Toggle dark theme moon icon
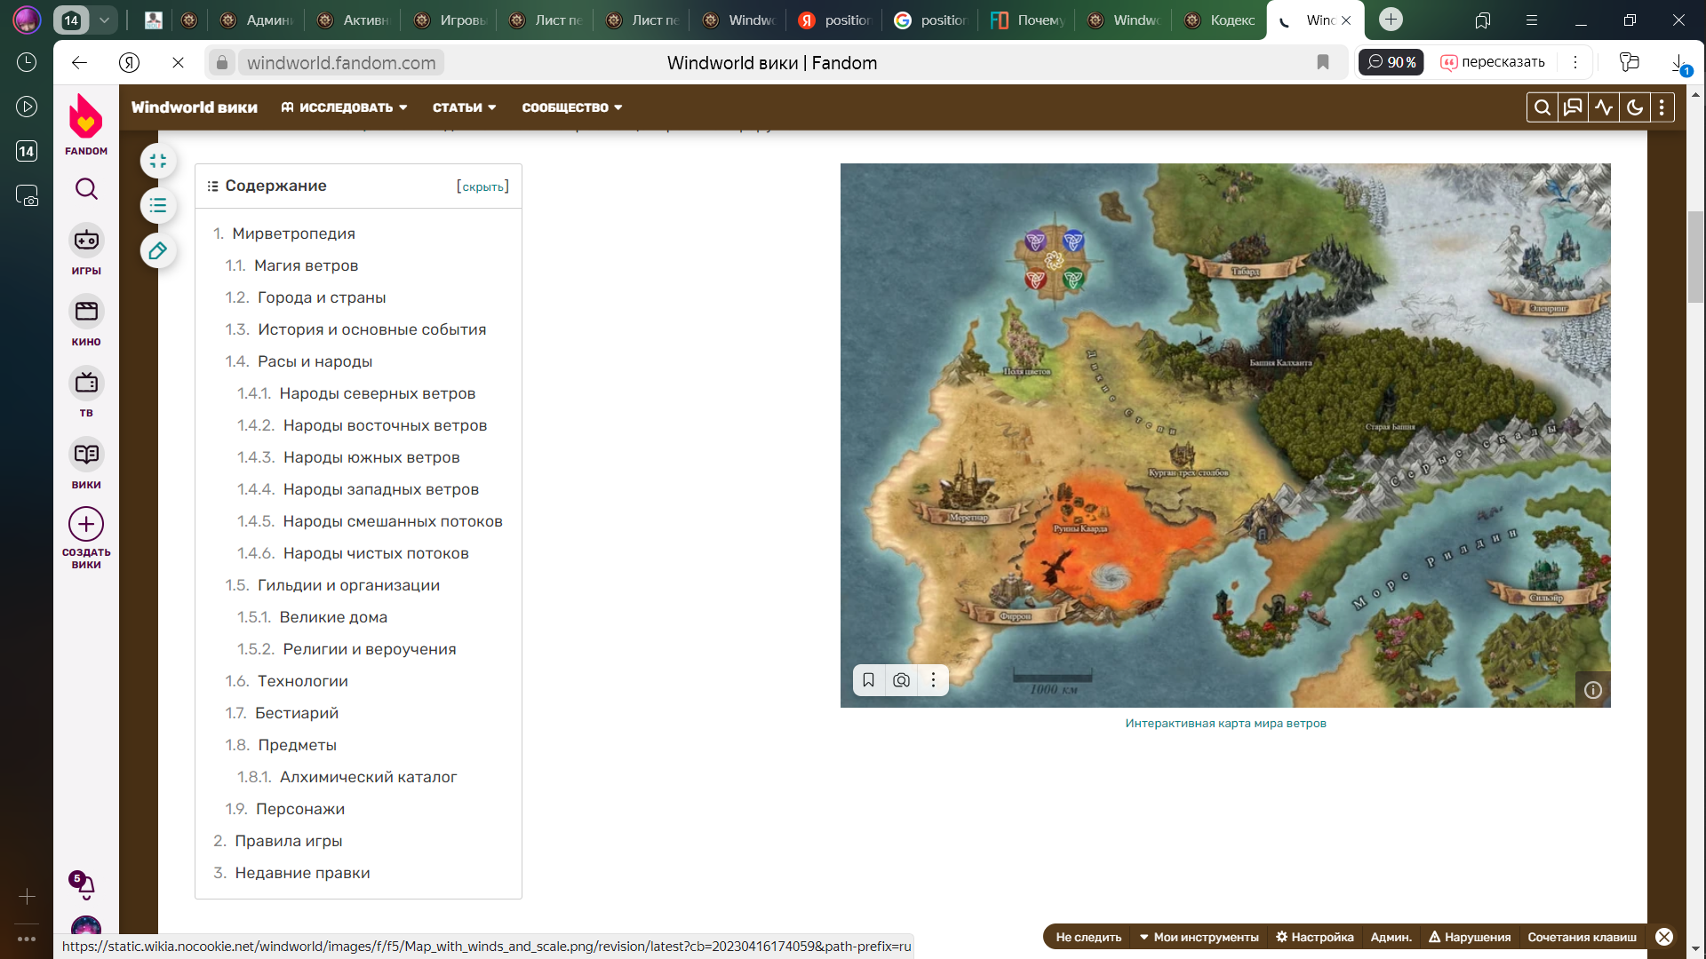Viewport: 1706px width, 959px height. (1634, 107)
